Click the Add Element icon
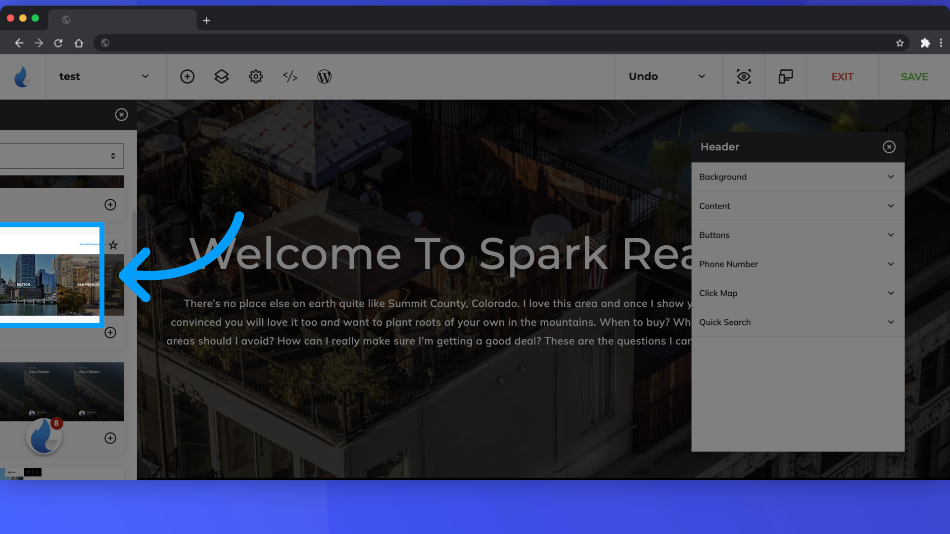Viewport: 950px width, 534px height. [188, 77]
